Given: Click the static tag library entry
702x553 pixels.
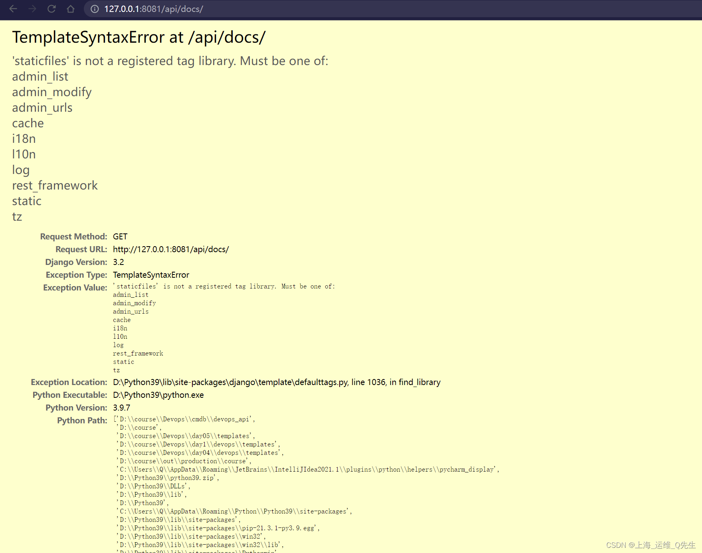Looking at the screenshot, I should (26, 201).
